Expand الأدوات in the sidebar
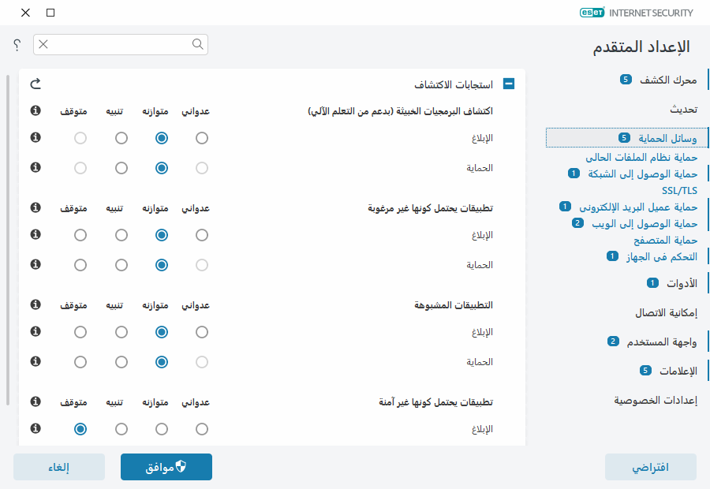The width and height of the screenshot is (710, 489). click(682, 282)
